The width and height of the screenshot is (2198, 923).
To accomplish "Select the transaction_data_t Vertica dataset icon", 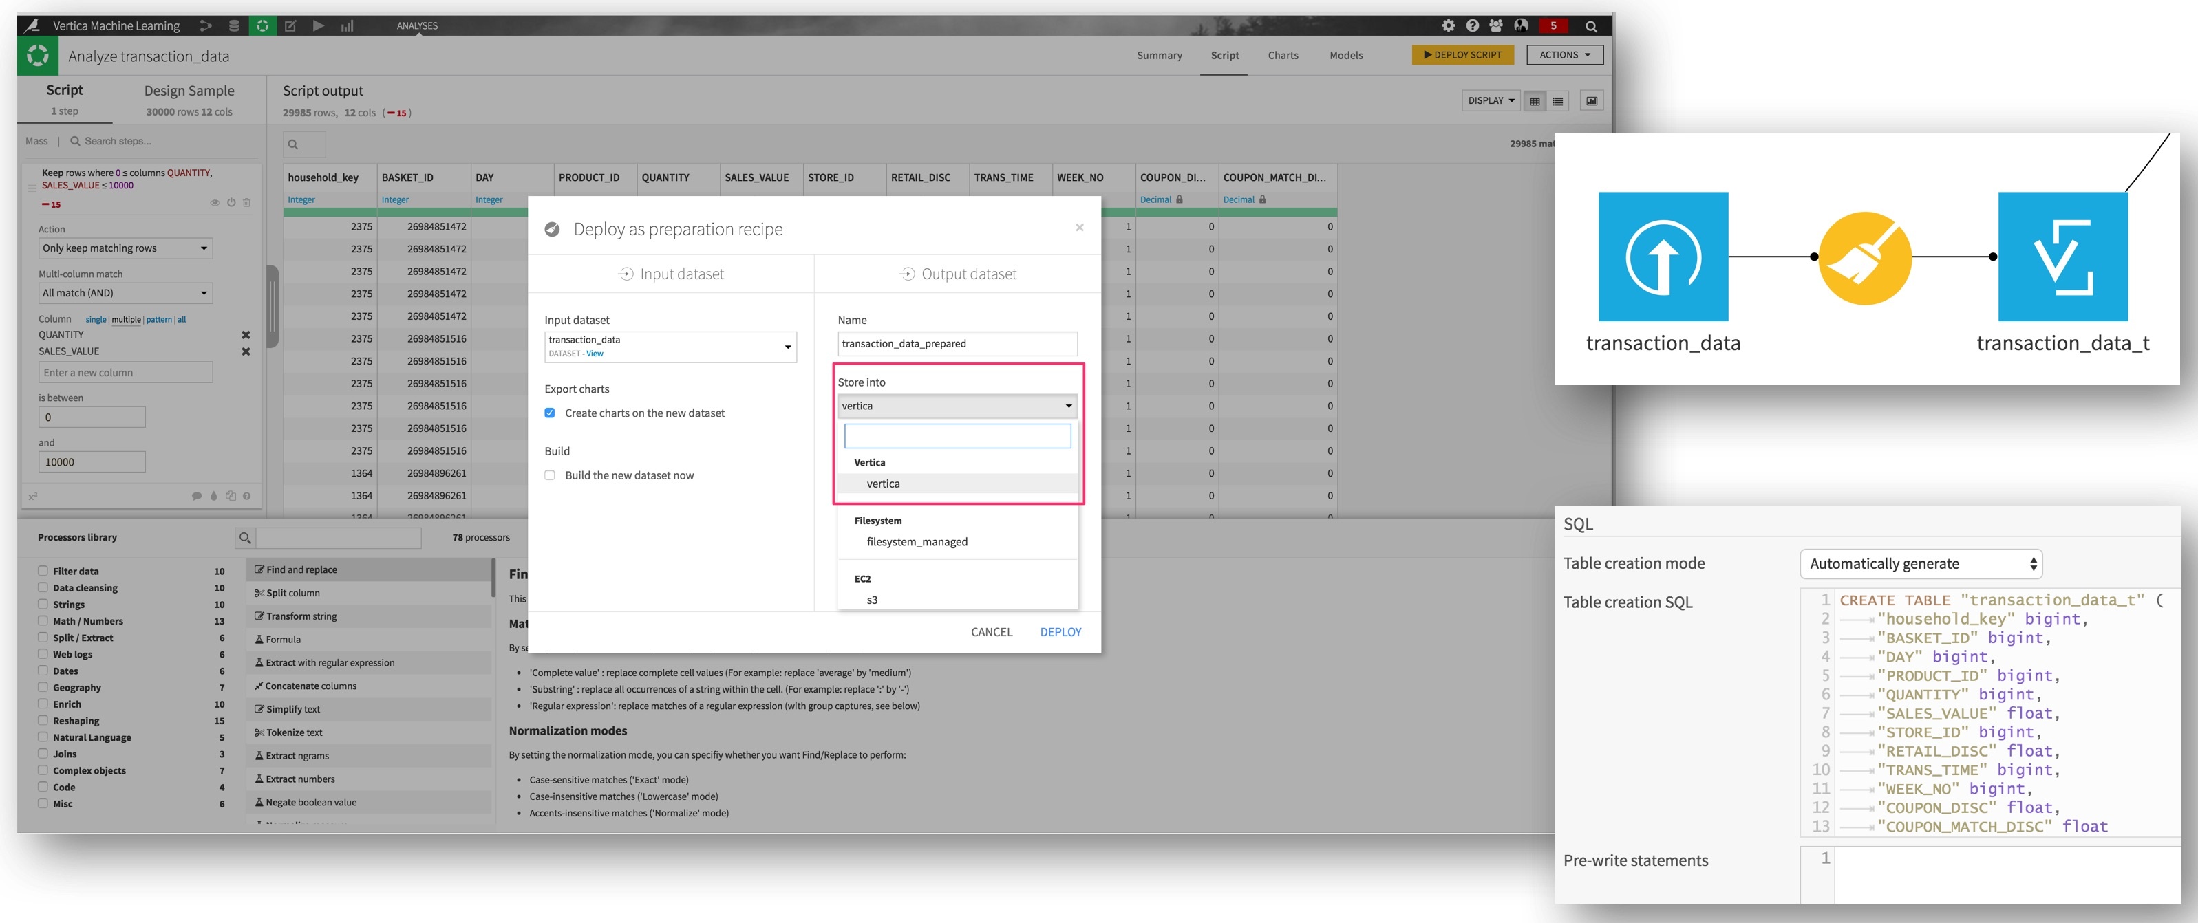I will coord(2062,256).
